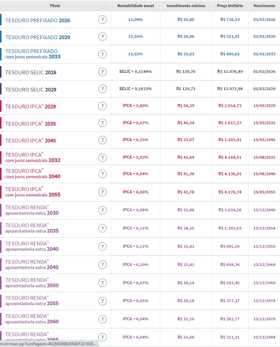Image resolution: width=280 pixels, height=347 pixels.
Task: Show info icon for Renda+ aposentadoria 2050
Action: 103,283
